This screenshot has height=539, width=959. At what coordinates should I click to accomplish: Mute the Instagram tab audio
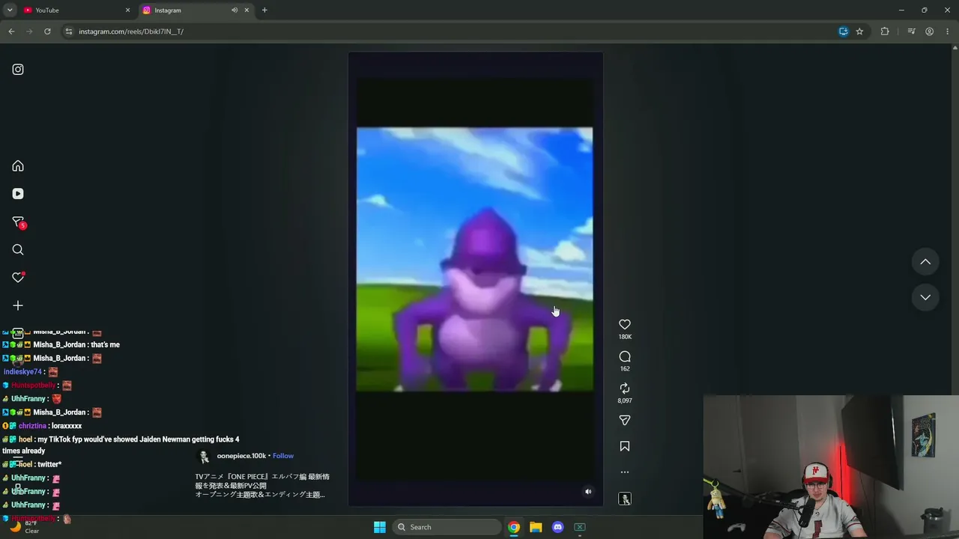click(x=235, y=10)
